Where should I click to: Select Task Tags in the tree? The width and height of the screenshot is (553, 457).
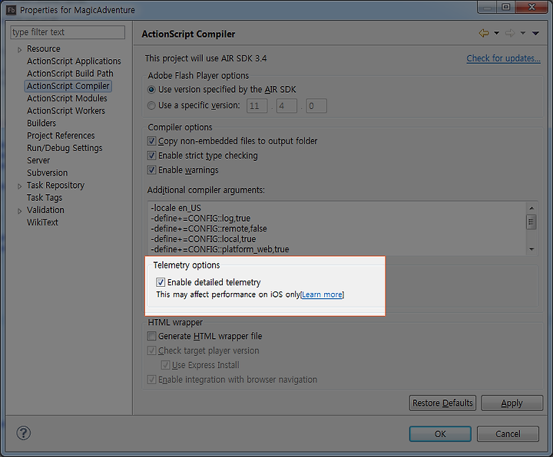[x=45, y=198]
